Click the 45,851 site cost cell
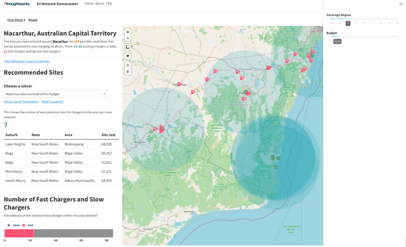The height and width of the screenshot is (247, 406). (x=107, y=162)
